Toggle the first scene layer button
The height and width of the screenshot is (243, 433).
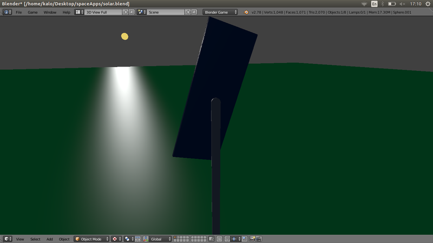[176, 237]
